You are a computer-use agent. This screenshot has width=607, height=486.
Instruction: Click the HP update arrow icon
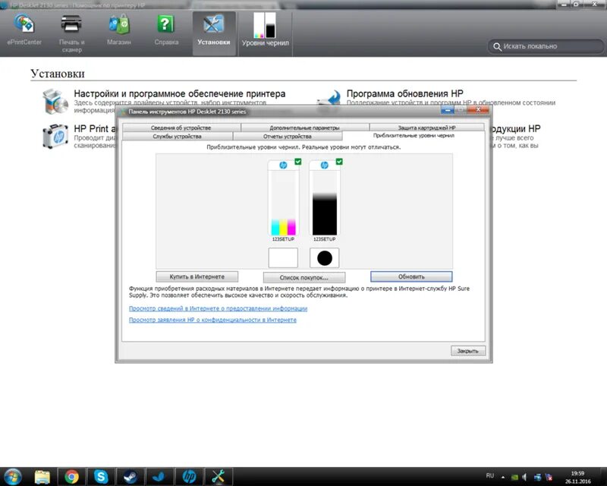pyautogui.click(x=330, y=97)
